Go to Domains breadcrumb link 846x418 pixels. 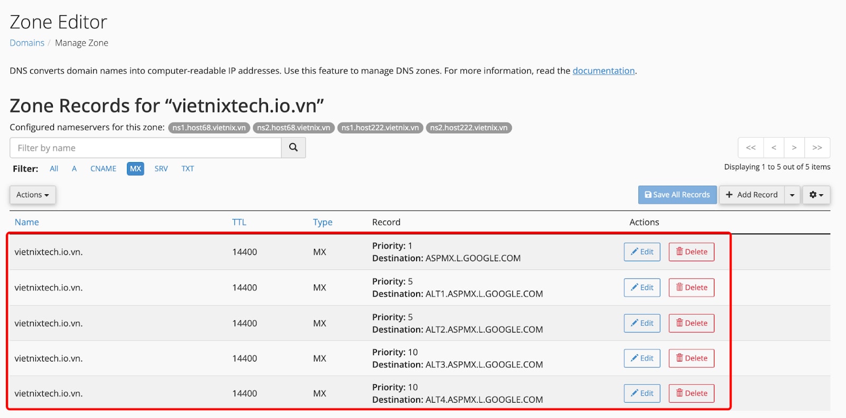tap(27, 43)
